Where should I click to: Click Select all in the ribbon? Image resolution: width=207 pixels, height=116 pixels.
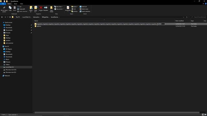83,6
